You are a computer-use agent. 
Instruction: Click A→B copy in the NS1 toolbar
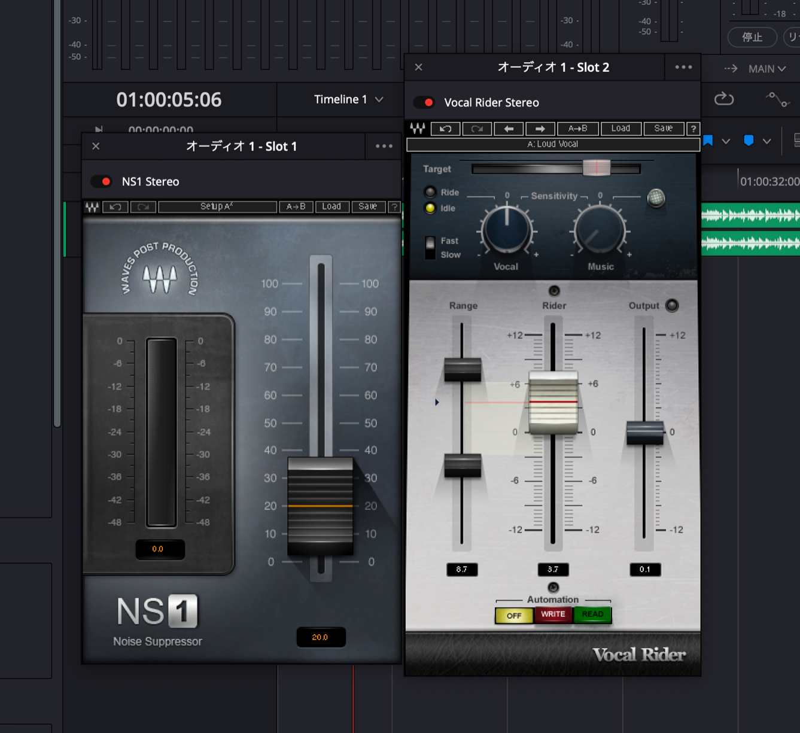click(296, 207)
